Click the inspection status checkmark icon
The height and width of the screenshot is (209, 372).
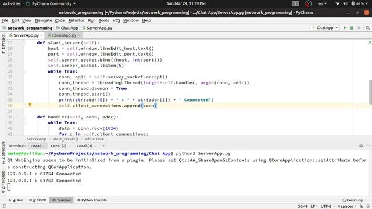pyautogui.click(x=370, y=42)
